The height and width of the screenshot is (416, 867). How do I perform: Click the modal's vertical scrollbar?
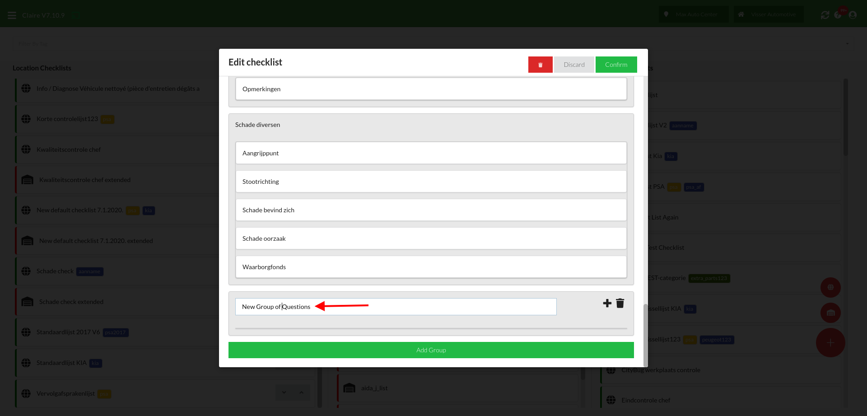pyautogui.click(x=645, y=334)
